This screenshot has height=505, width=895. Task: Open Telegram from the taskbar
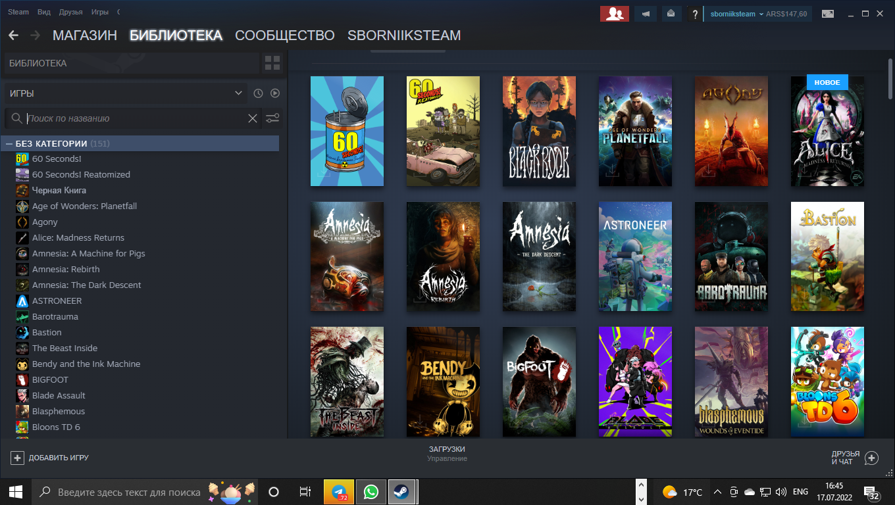pos(339,492)
